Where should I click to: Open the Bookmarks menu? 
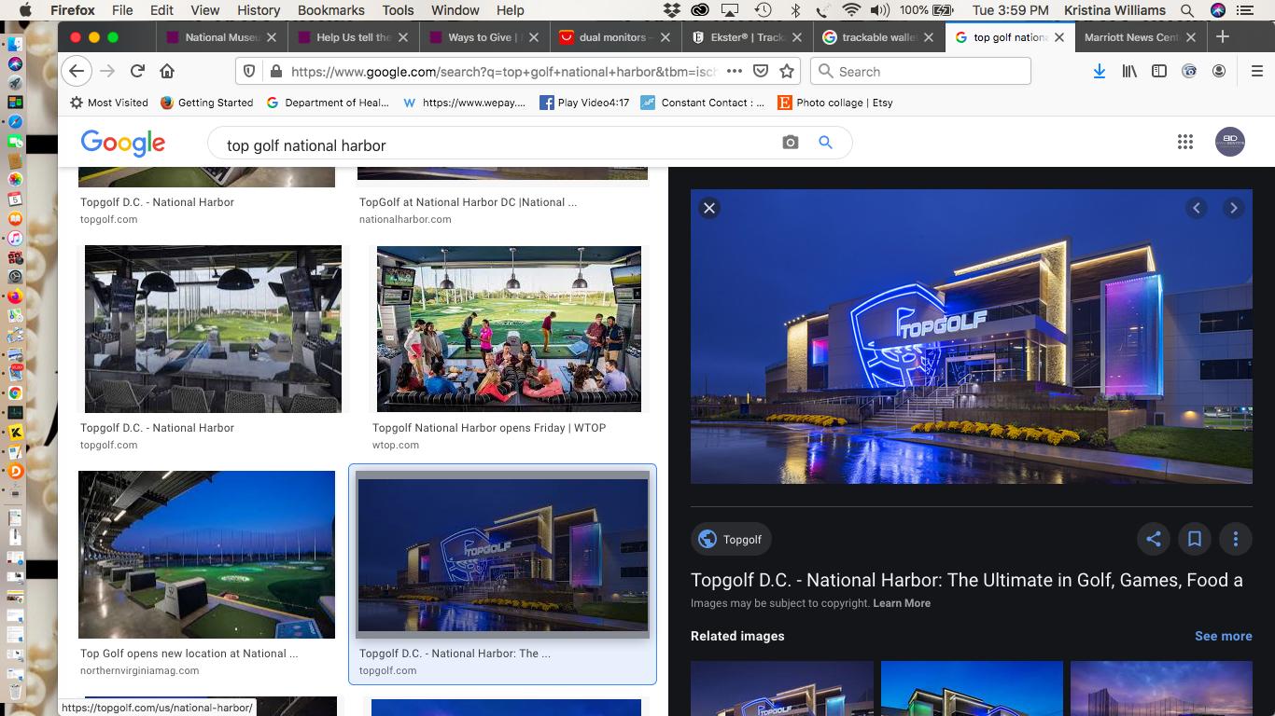[x=331, y=10]
